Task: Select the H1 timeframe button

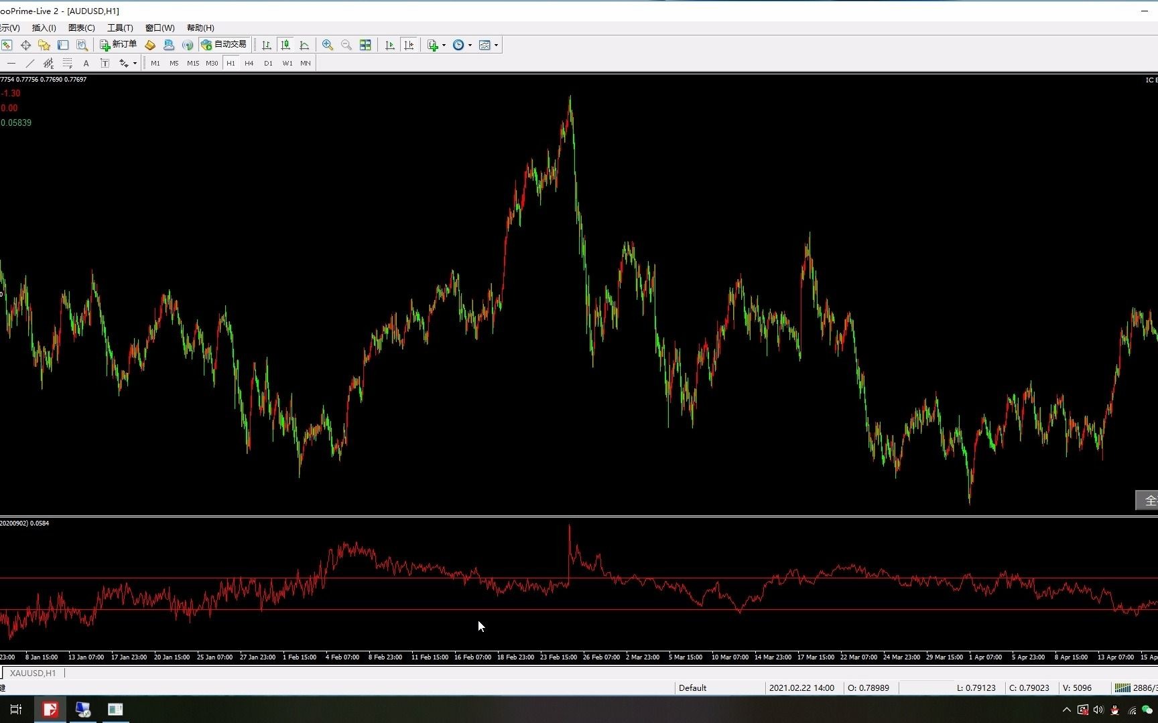Action: pos(231,63)
